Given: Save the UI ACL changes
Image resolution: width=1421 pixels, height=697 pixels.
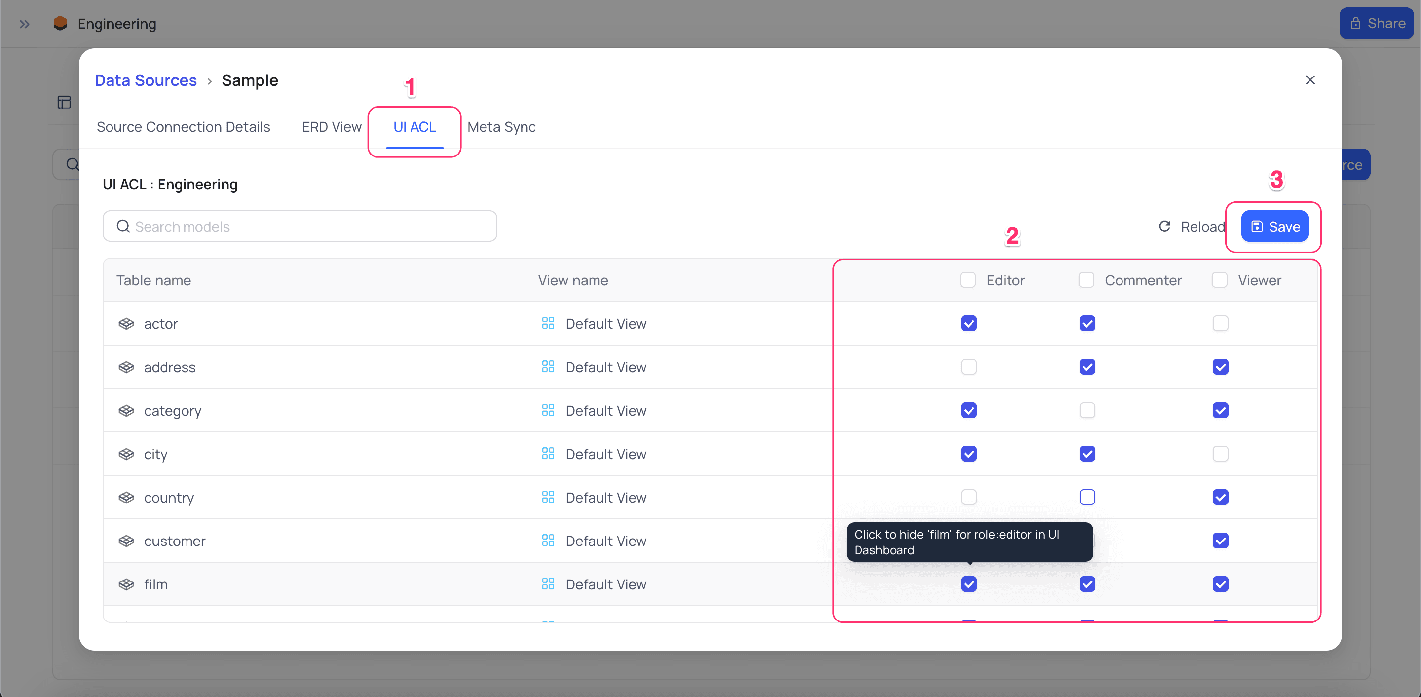Looking at the screenshot, I should click(x=1274, y=226).
